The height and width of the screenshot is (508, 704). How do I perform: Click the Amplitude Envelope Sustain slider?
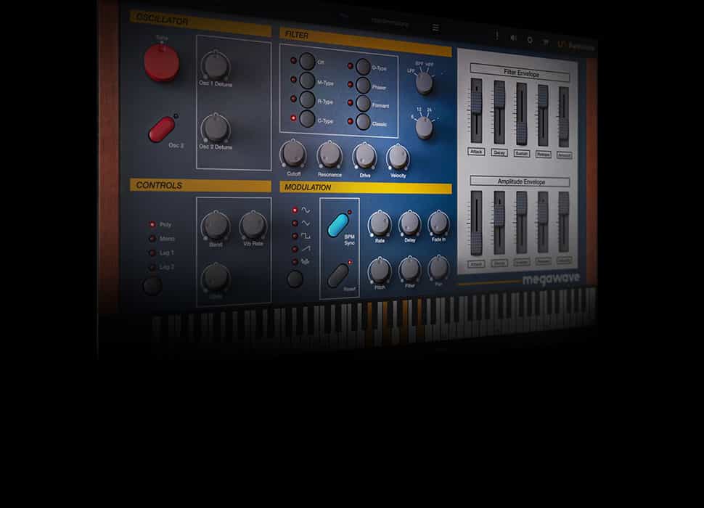(521, 223)
